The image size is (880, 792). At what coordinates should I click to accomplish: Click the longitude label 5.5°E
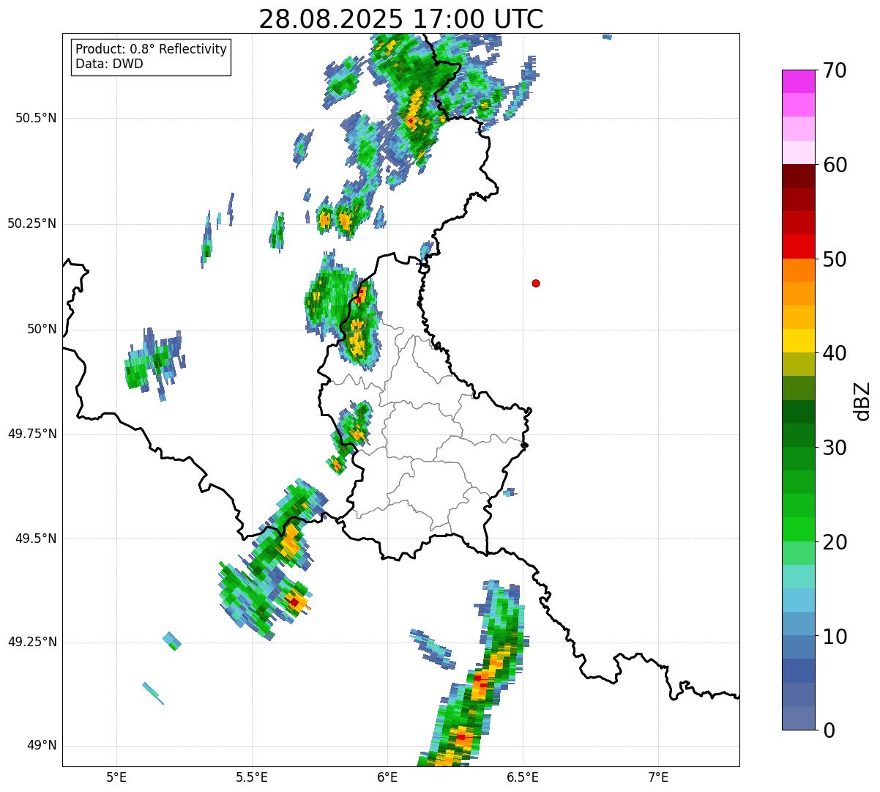coord(252,777)
